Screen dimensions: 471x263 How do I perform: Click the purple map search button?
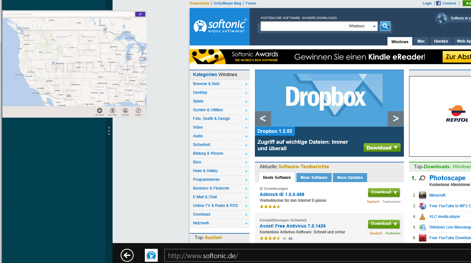click(x=140, y=14)
